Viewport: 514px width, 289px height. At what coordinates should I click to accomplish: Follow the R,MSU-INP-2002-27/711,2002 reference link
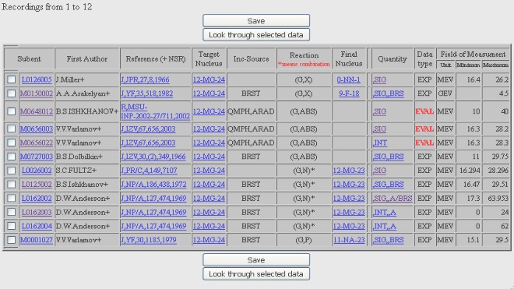(x=156, y=111)
